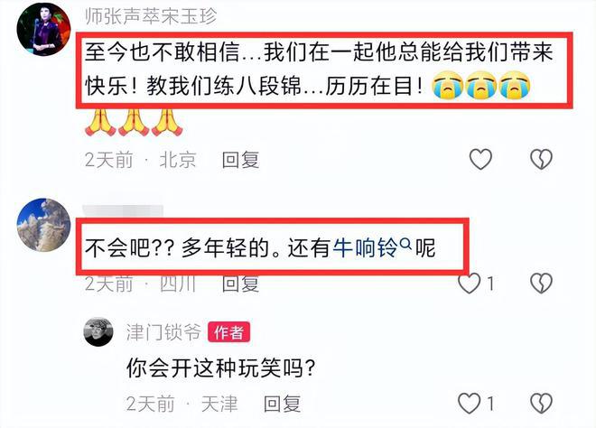
Task: Open username 师张声萃宋玉珍 profile
Action: (151, 16)
